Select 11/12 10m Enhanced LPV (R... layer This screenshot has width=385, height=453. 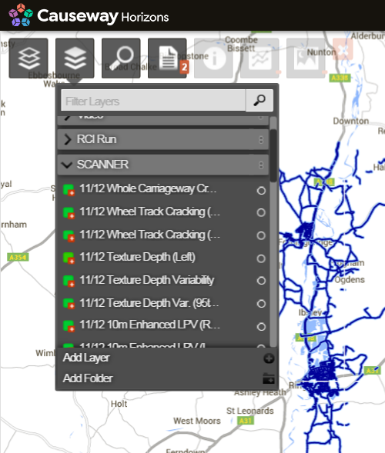(x=149, y=325)
